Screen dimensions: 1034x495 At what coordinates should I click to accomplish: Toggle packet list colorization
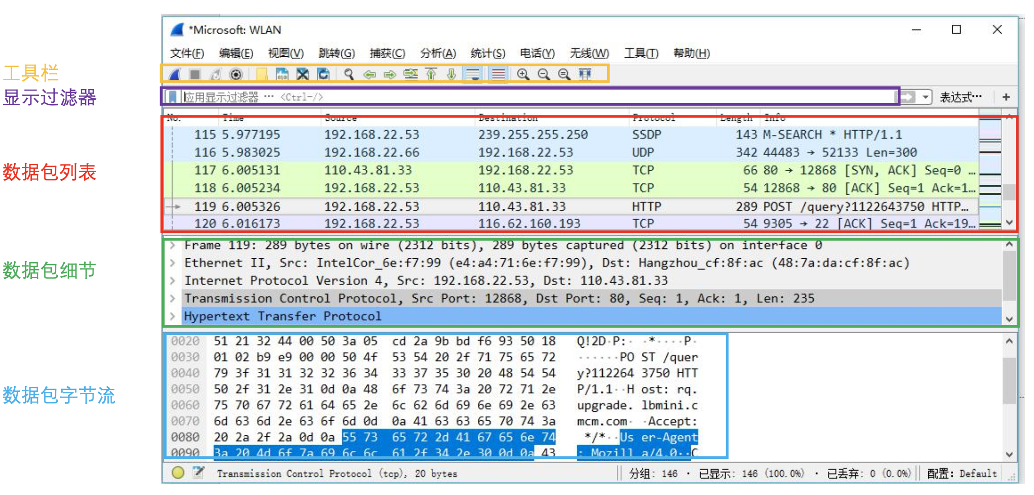[x=498, y=74]
